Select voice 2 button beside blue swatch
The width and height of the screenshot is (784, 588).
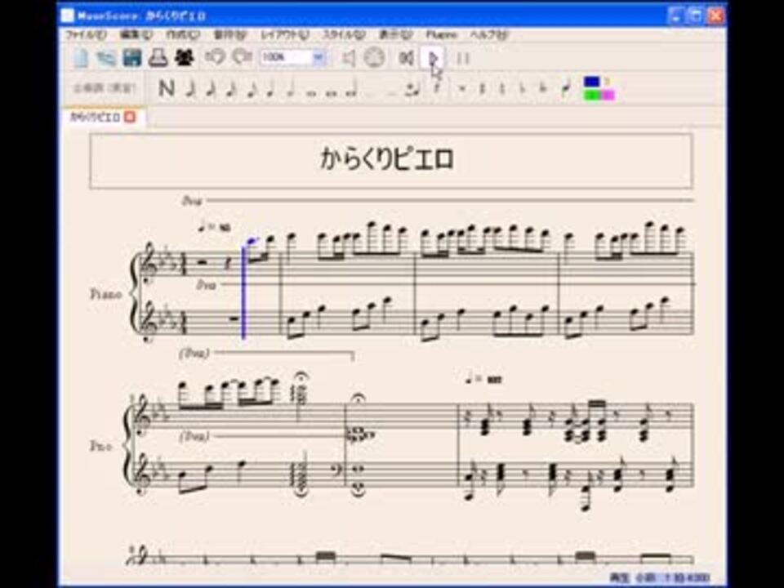(608, 81)
